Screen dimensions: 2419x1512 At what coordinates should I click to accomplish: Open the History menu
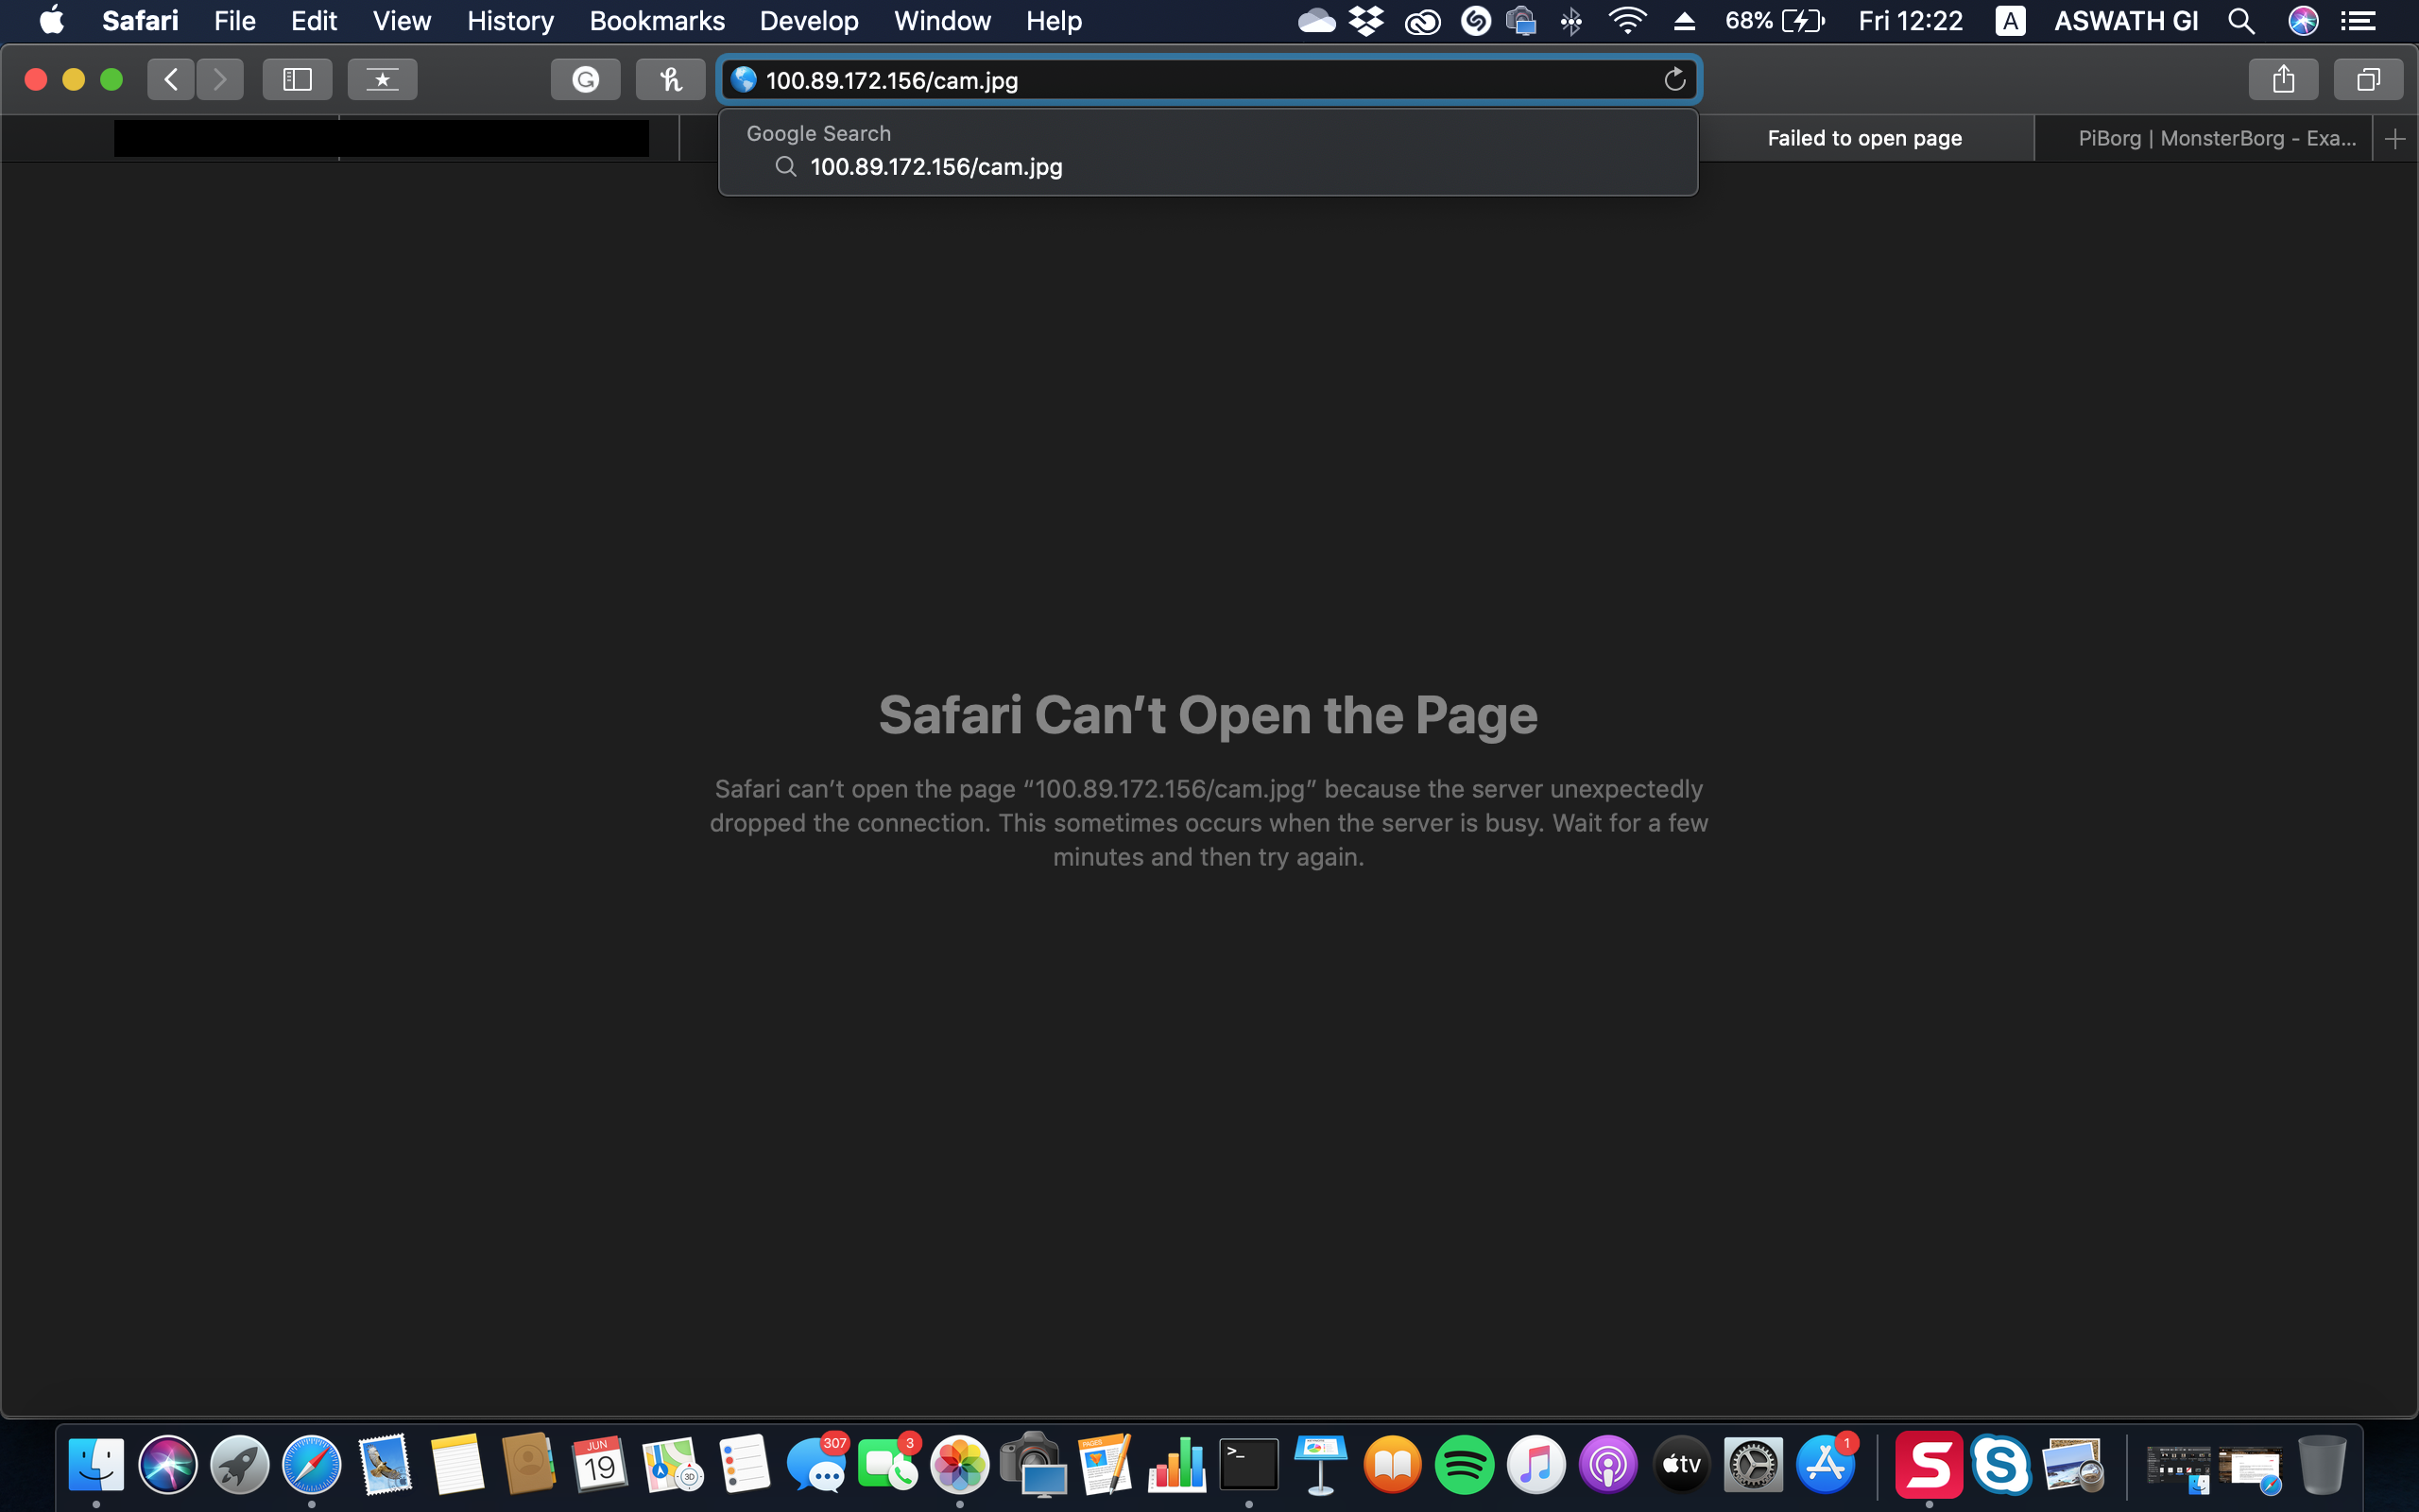(510, 21)
